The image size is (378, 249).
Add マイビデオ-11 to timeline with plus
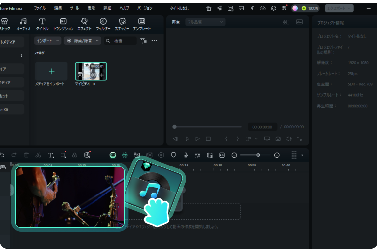pos(102,75)
